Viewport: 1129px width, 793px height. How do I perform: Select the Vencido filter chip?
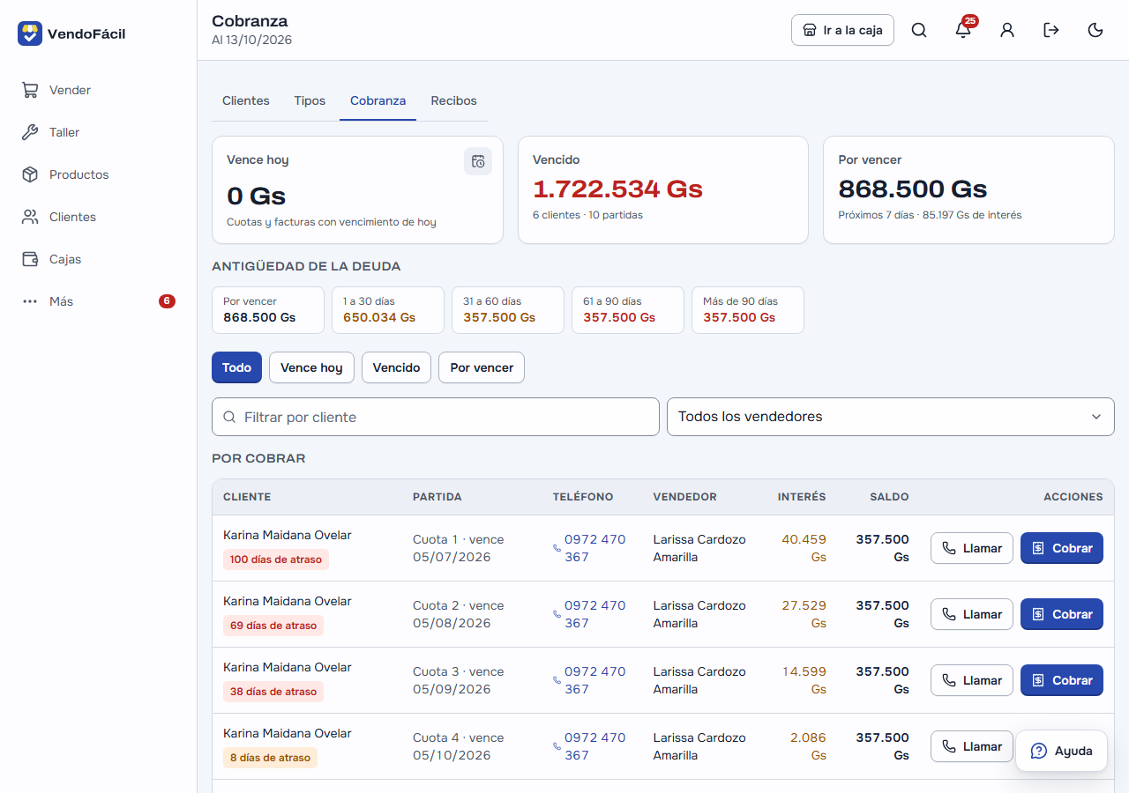click(x=396, y=367)
